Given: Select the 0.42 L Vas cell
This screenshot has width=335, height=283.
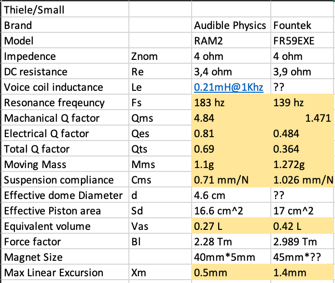Looking at the screenshot, I should click(x=303, y=226).
